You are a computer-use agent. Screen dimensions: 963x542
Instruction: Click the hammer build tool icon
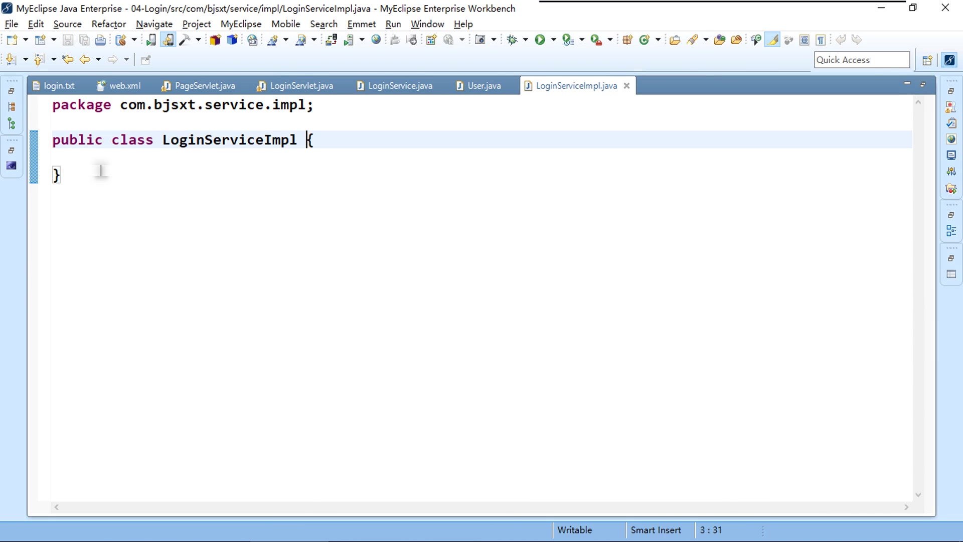pyautogui.click(x=185, y=40)
